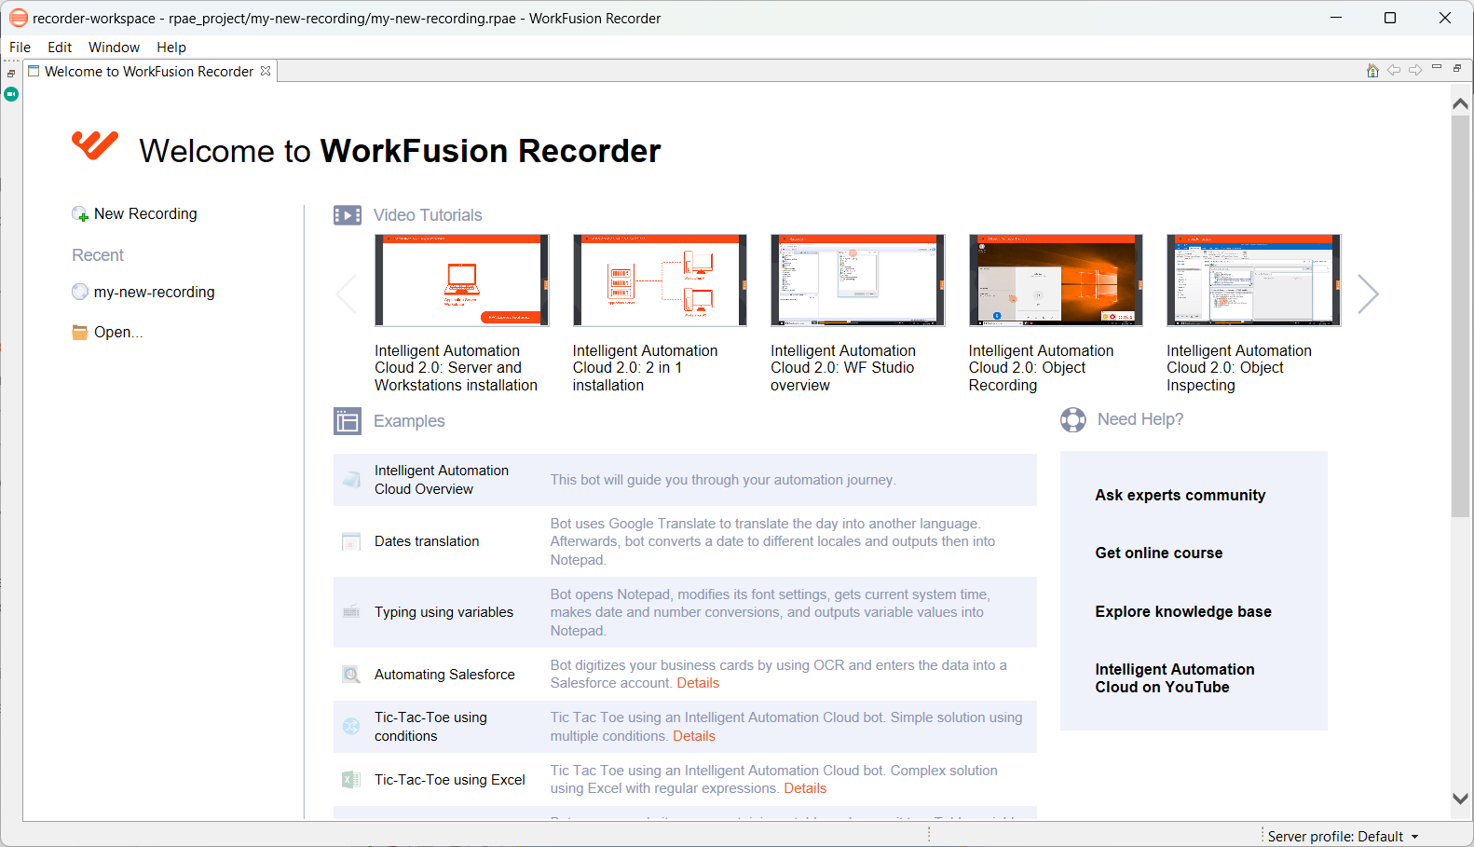Click the scroll up arrow on the scrollbar

tap(1460, 103)
